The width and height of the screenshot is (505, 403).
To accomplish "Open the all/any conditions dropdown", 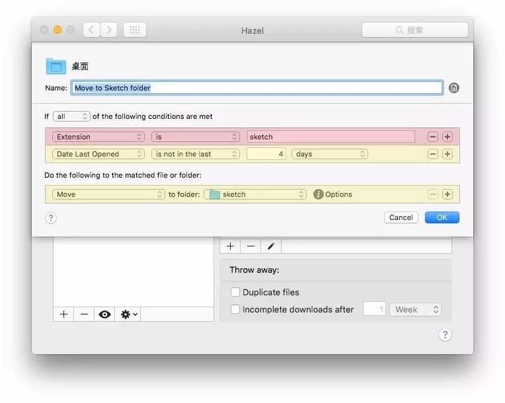I will coord(71,116).
